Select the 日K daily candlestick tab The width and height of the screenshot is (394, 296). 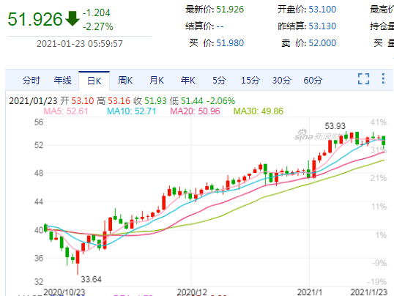(94, 81)
